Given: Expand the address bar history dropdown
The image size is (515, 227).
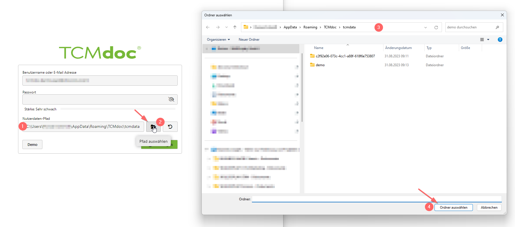Looking at the screenshot, I should [425, 28].
